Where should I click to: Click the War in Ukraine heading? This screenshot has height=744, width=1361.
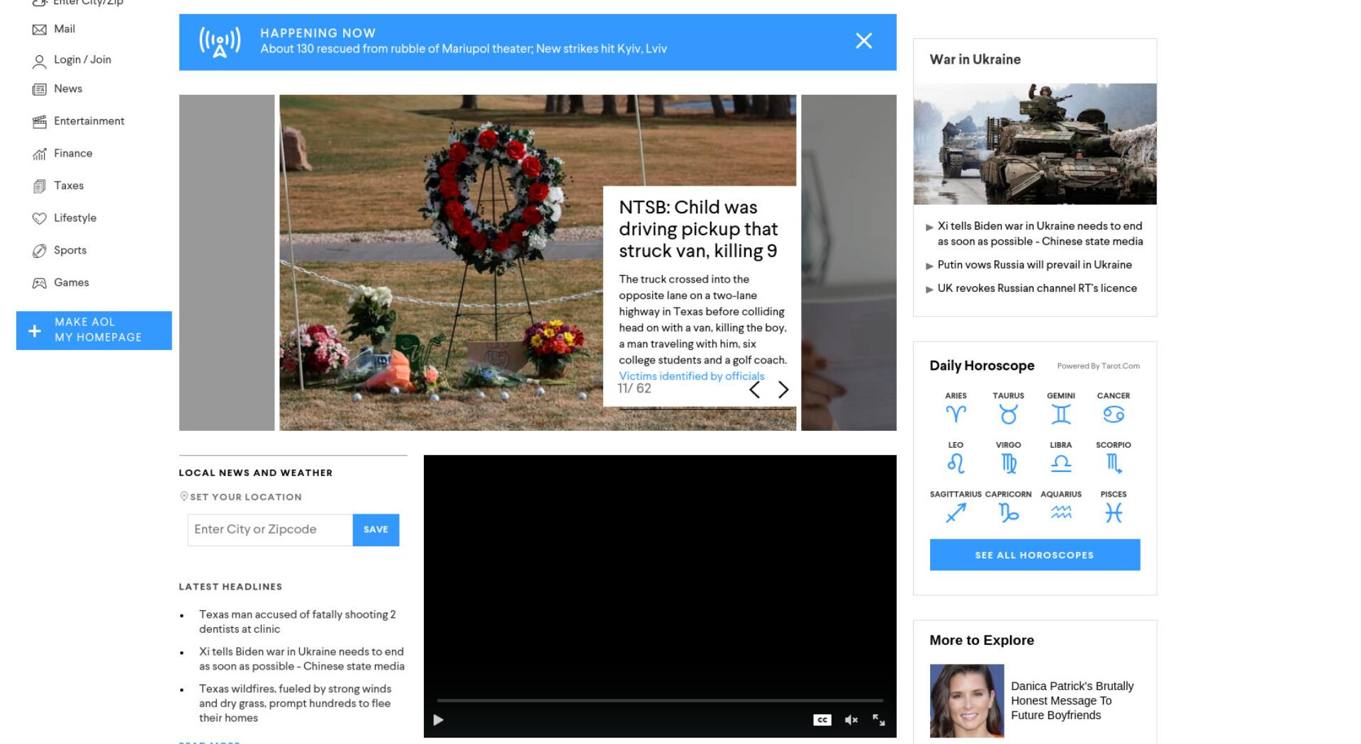[975, 60]
